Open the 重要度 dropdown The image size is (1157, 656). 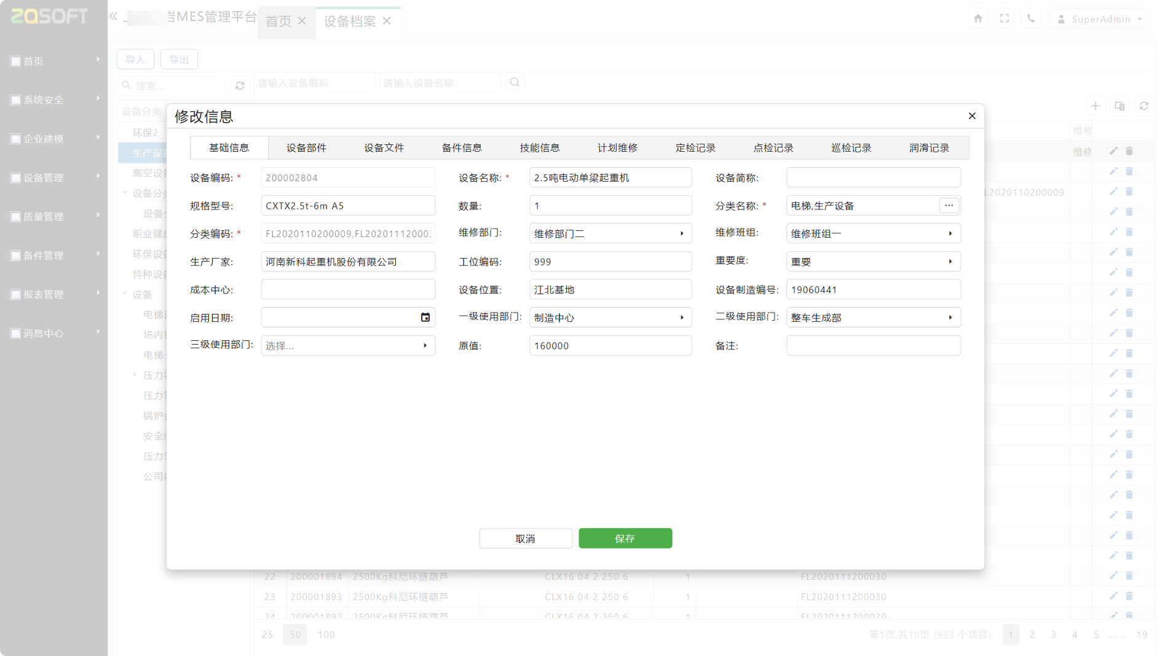point(950,262)
